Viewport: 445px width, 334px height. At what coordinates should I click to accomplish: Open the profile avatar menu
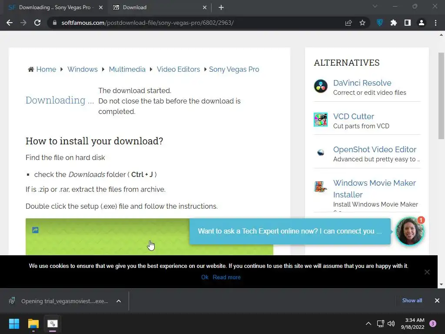pos(422,23)
